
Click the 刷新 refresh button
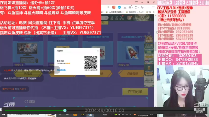point(30,102)
